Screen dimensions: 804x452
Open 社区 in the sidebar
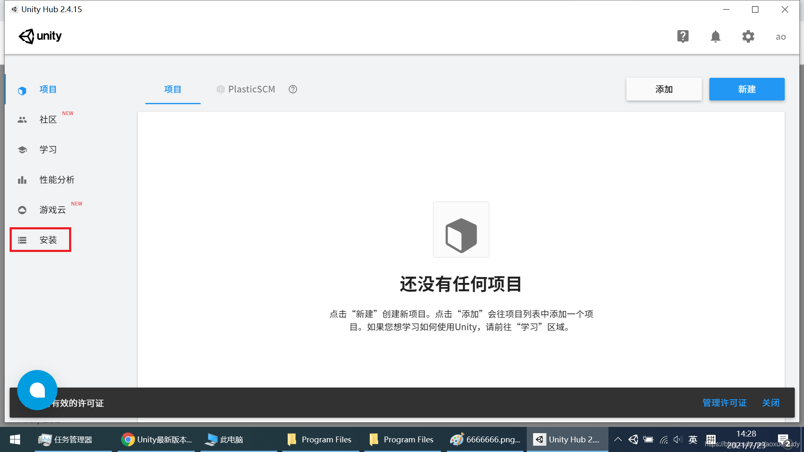point(48,119)
